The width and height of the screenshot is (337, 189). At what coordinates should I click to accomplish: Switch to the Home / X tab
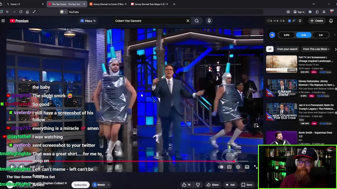[25, 4]
